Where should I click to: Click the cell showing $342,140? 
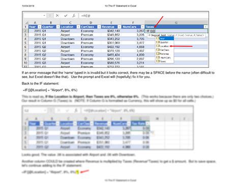tap(111, 31)
